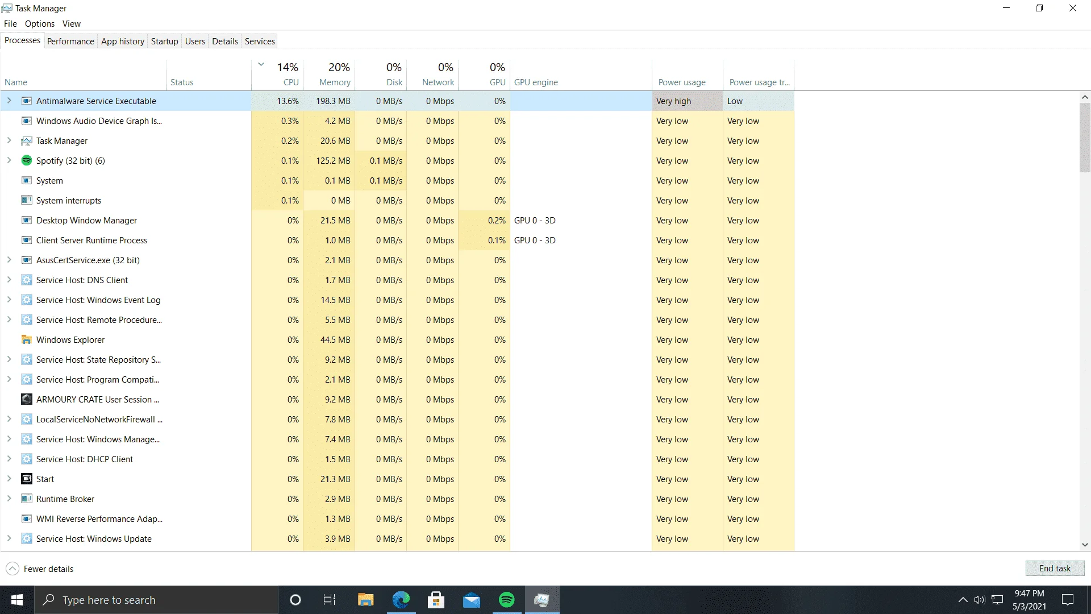
Task: Click the scroll down arrow of process list
Action: tap(1085, 545)
